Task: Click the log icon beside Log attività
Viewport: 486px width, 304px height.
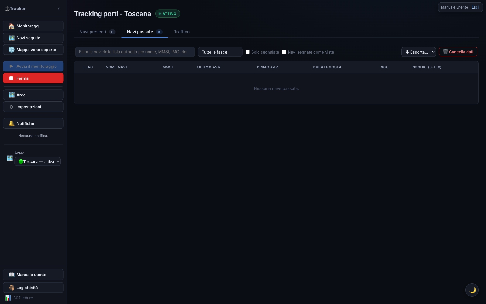Action: pyautogui.click(x=12, y=288)
